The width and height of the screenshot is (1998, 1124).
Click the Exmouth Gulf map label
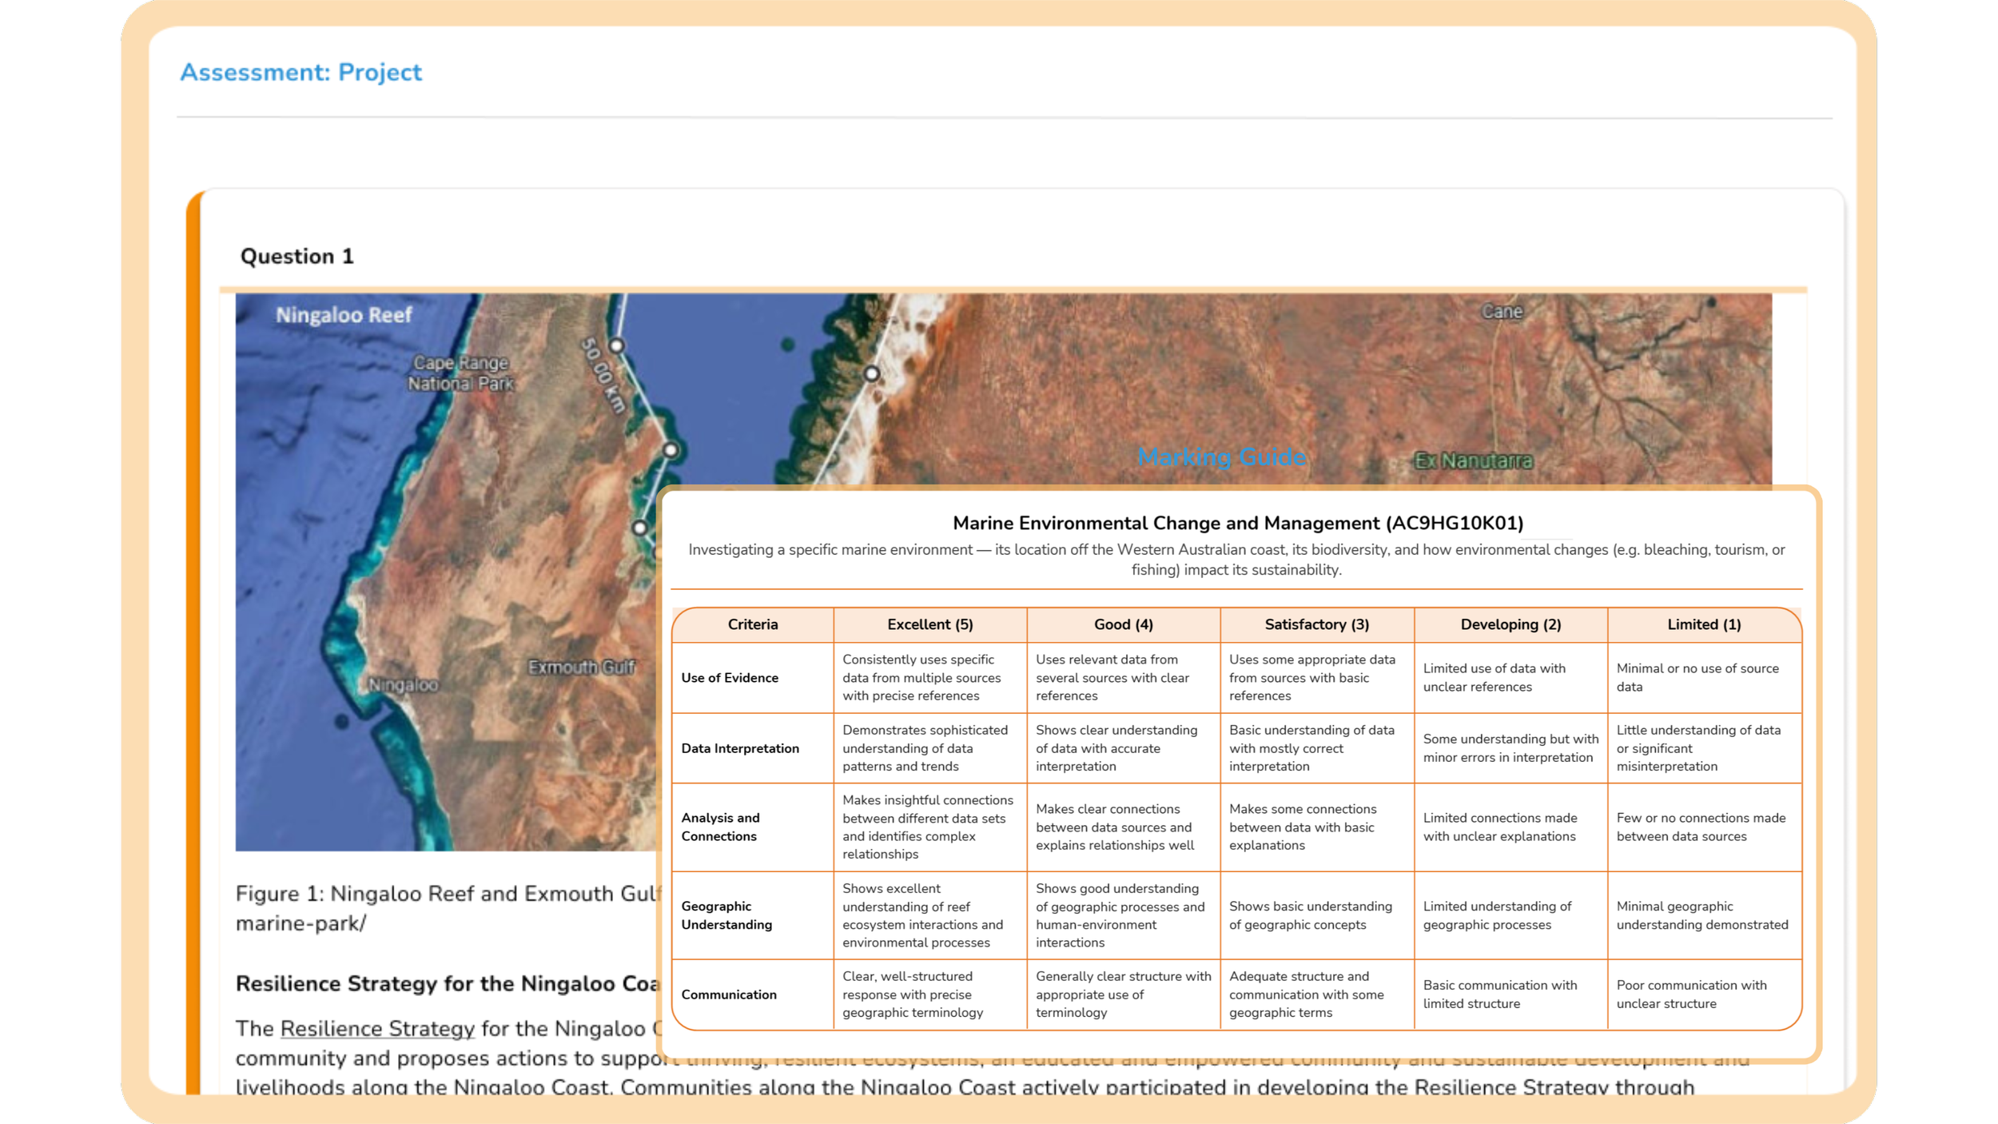point(581,667)
